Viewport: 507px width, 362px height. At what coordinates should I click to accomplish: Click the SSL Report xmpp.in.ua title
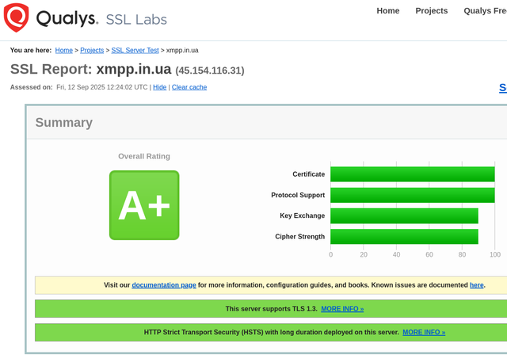point(127,70)
